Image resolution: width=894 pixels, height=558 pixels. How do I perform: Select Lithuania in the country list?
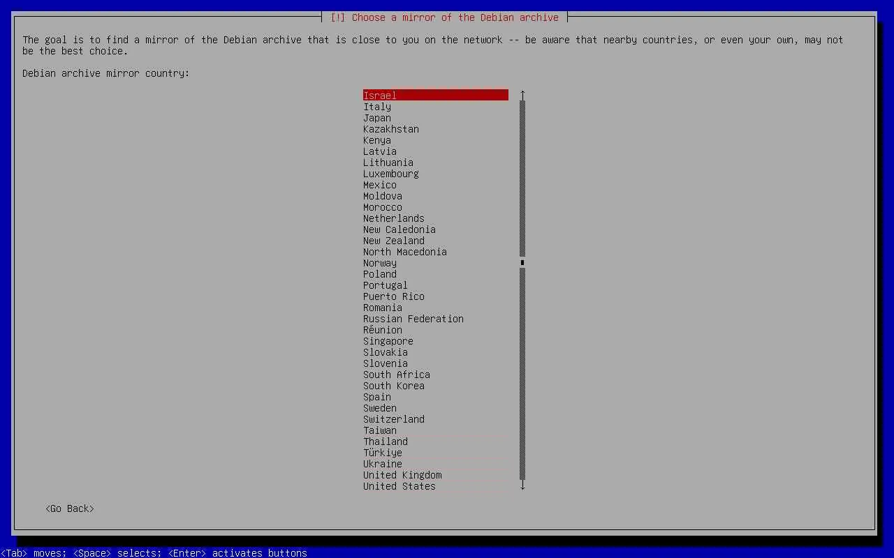[436, 162]
